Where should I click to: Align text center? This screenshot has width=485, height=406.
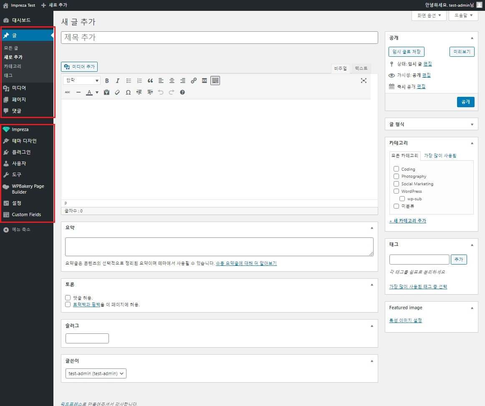(x=172, y=81)
